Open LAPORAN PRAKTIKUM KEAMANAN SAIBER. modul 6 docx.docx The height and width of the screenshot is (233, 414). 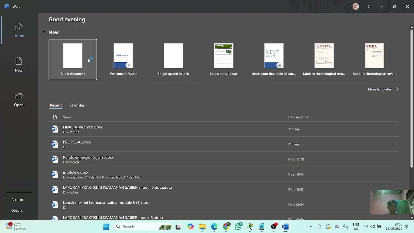point(223,189)
